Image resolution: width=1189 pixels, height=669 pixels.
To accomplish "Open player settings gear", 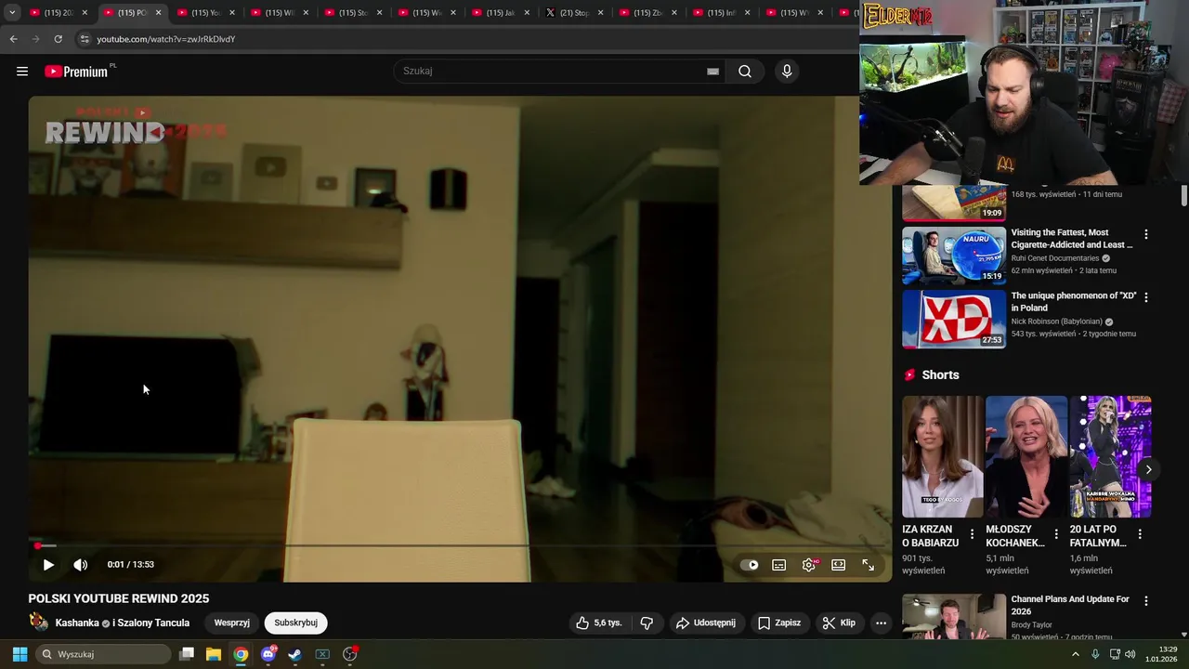I will pyautogui.click(x=809, y=565).
